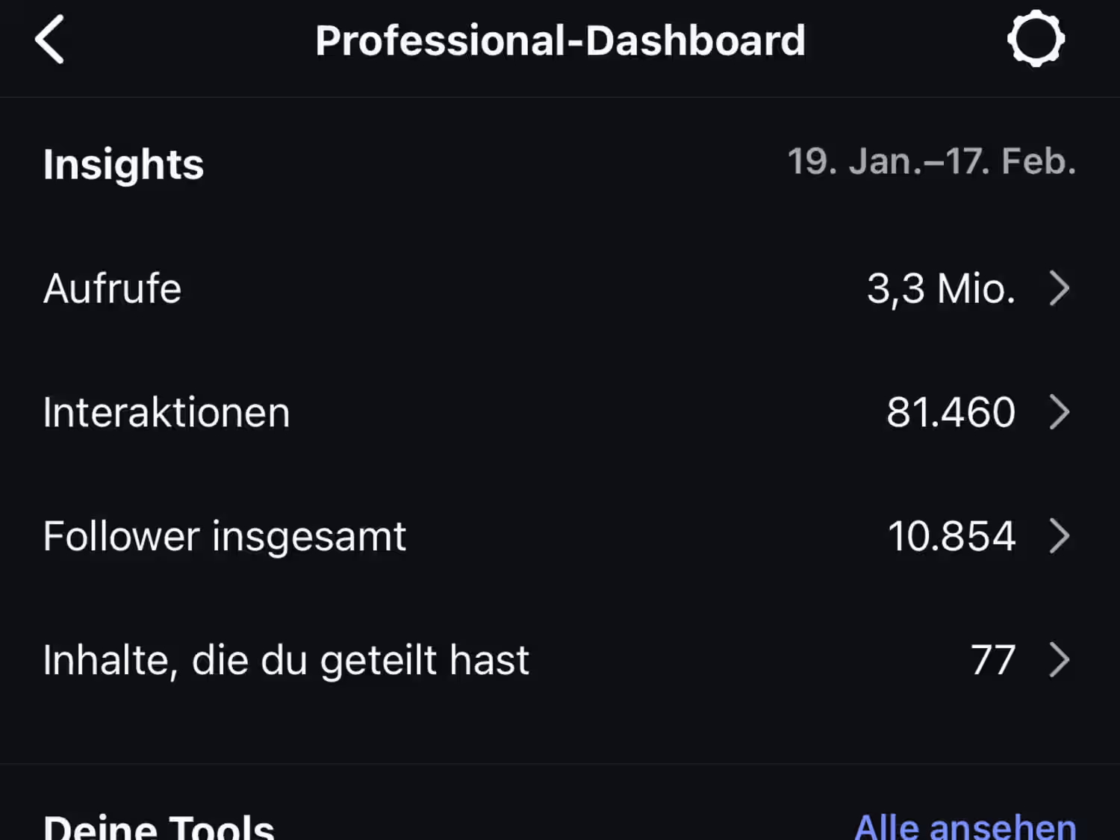Open the Follower insgesamt label
This screenshot has height=840, width=1120.
point(225,536)
